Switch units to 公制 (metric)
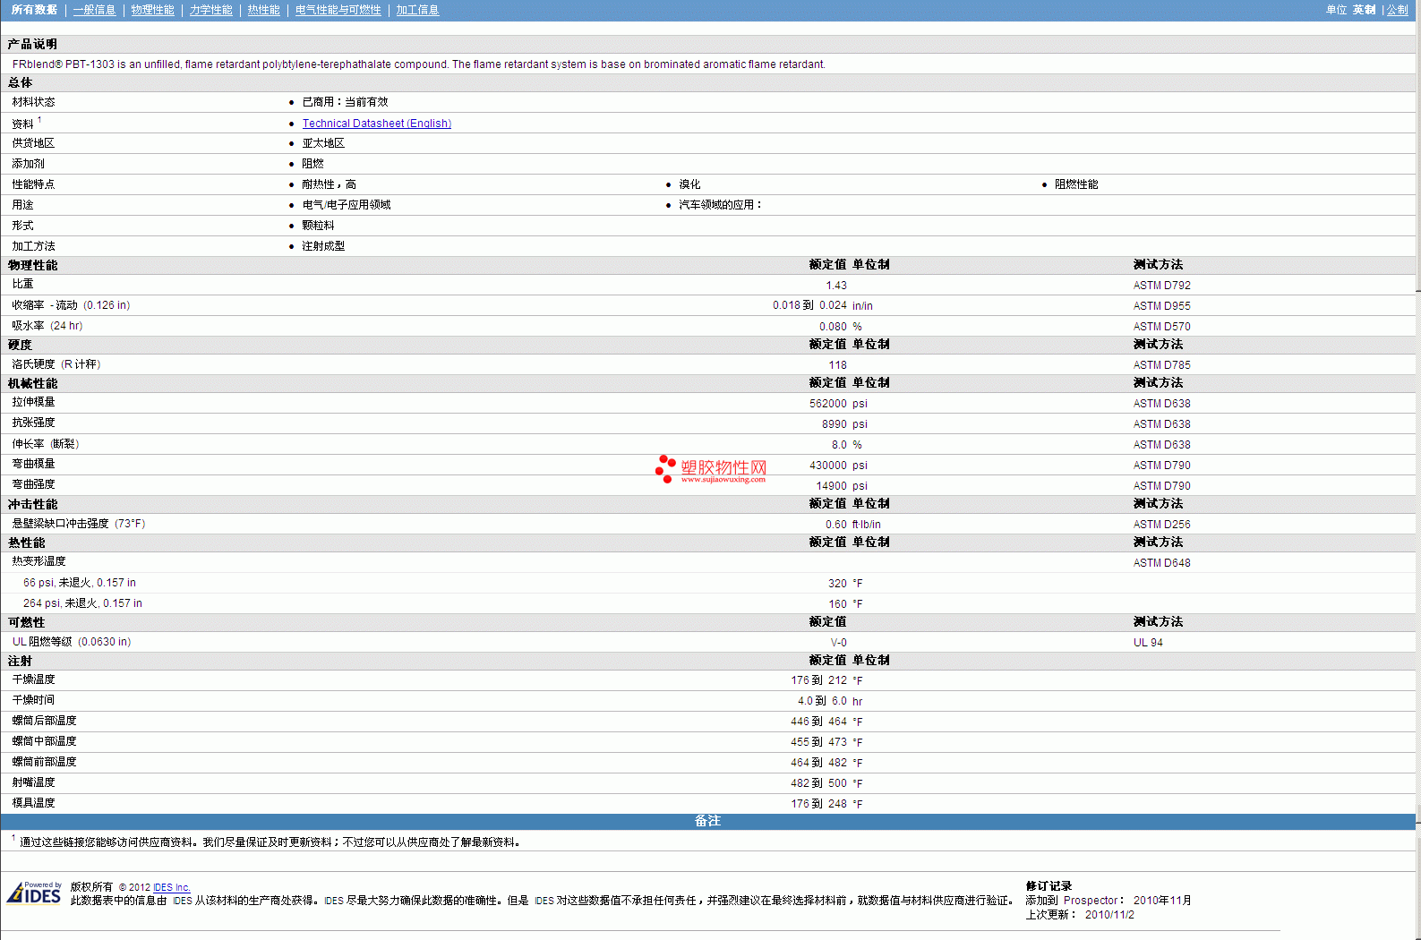The image size is (1421, 940). coord(1397,10)
